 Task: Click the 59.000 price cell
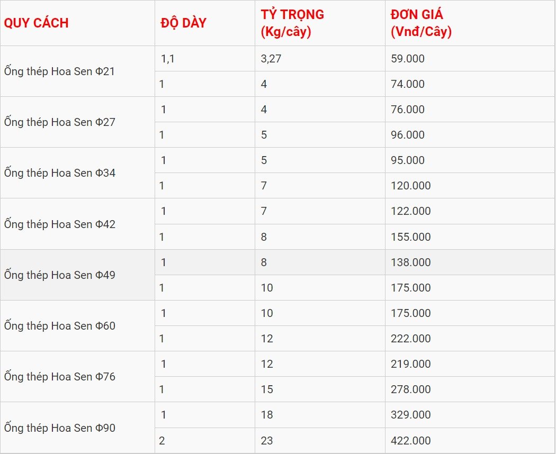point(470,59)
